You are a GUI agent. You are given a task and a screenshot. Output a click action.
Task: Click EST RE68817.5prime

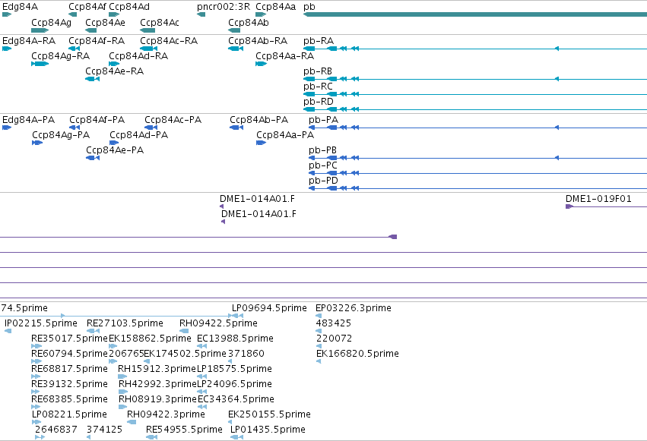click(69, 369)
